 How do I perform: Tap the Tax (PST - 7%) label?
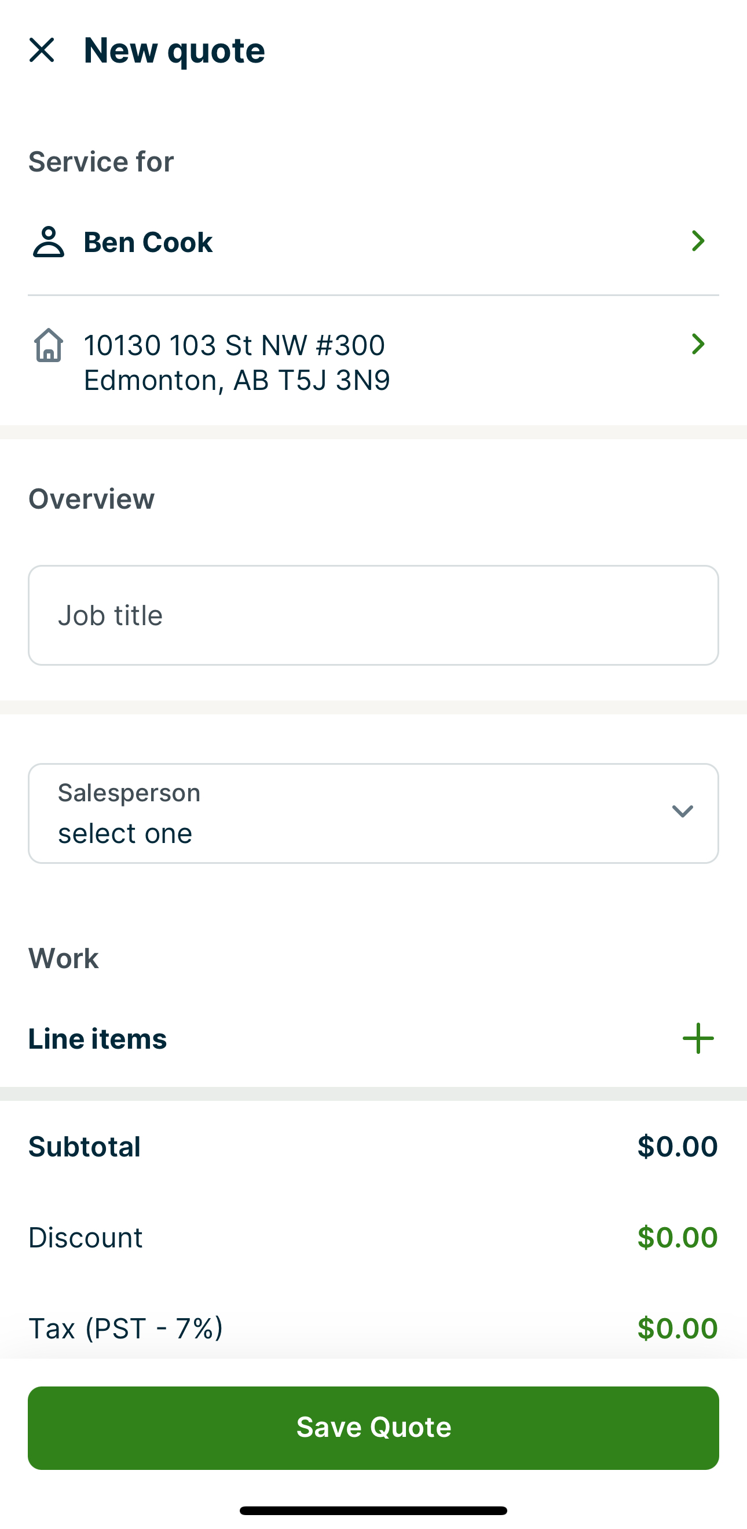pyautogui.click(x=126, y=1329)
